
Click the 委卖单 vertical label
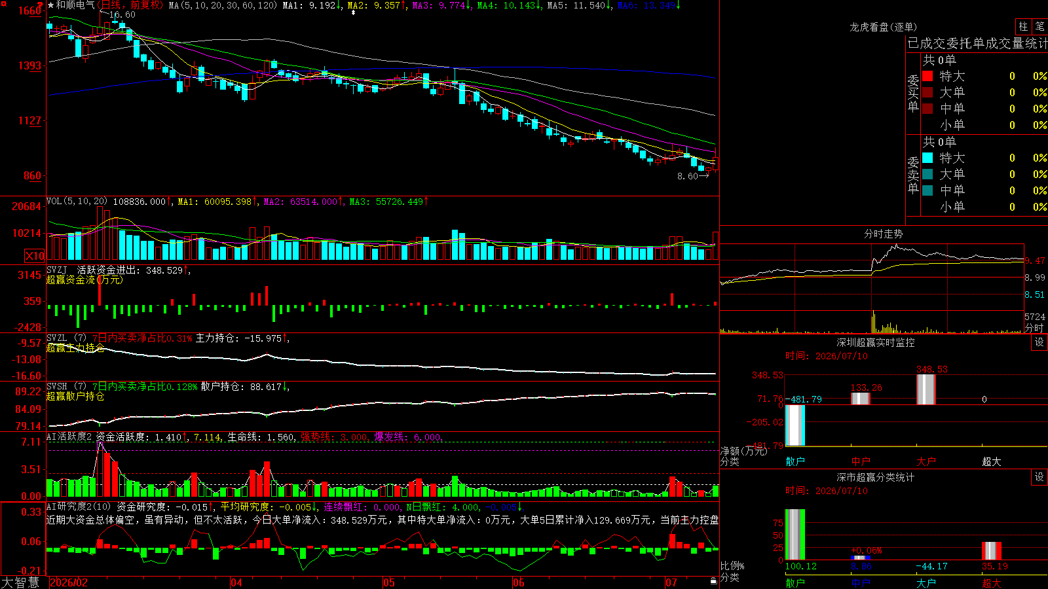coord(913,175)
